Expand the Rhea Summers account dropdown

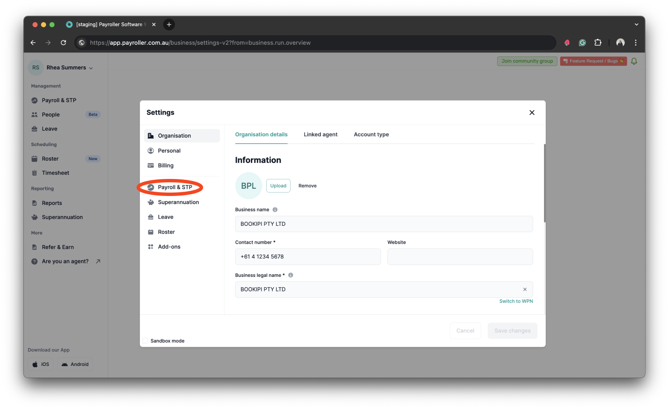point(91,68)
